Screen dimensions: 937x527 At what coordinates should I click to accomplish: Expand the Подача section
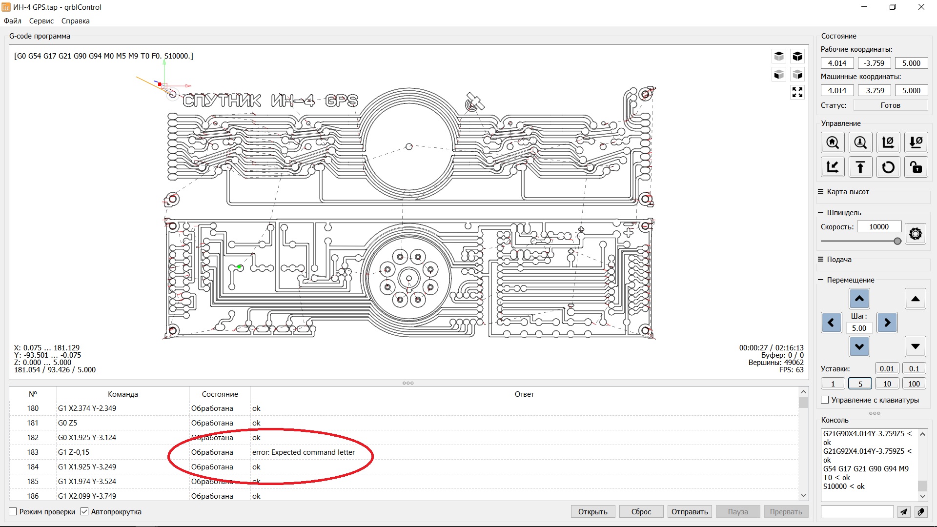coord(838,260)
